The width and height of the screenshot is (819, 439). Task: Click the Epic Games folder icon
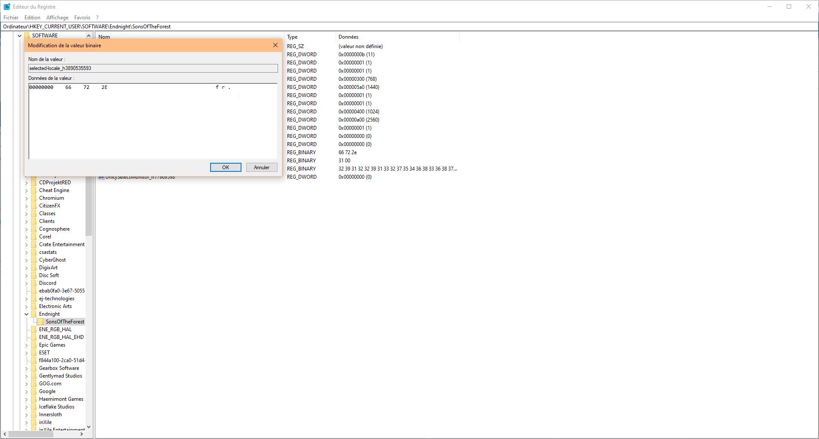pyautogui.click(x=34, y=344)
